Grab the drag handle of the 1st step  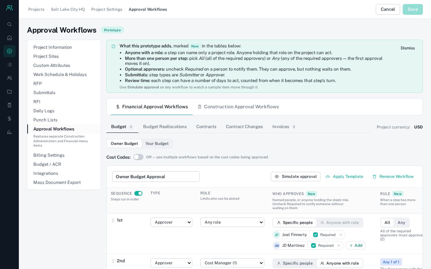pyautogui.click(x=113, y=221)
